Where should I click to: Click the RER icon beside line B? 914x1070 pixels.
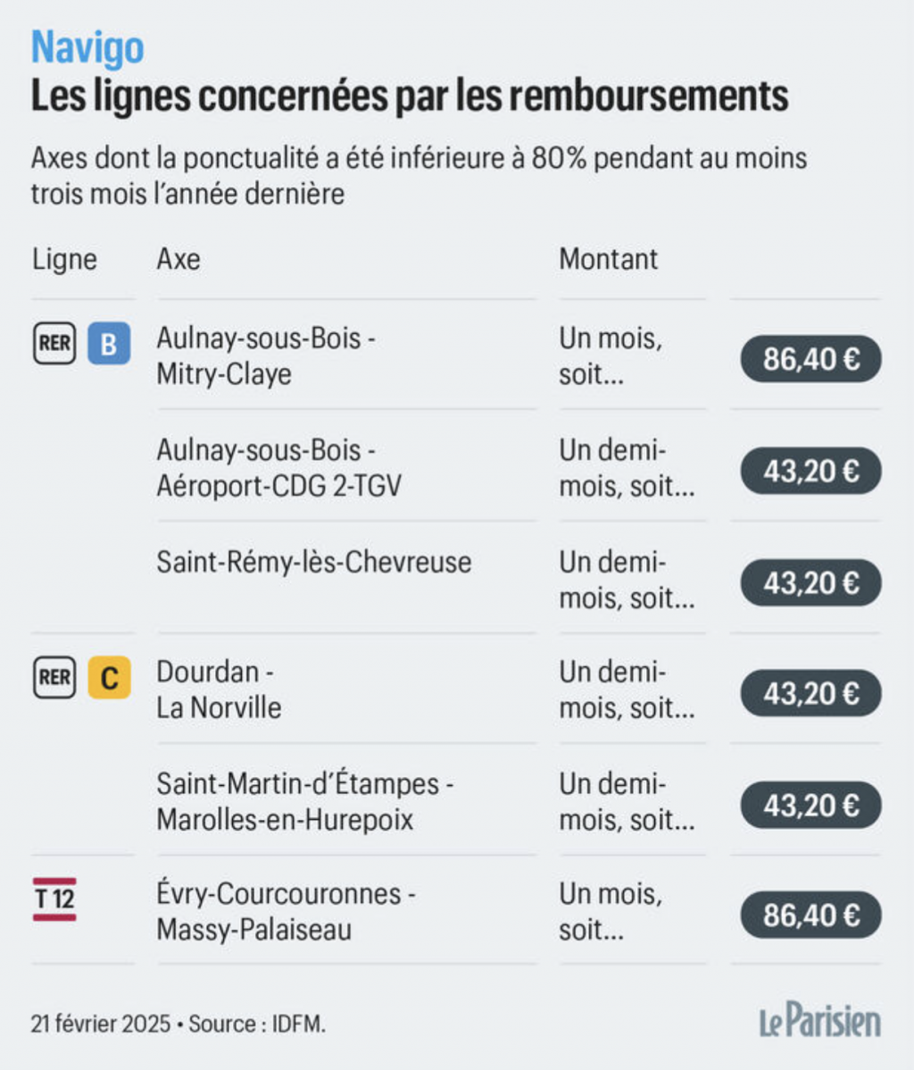pos(54,343)
